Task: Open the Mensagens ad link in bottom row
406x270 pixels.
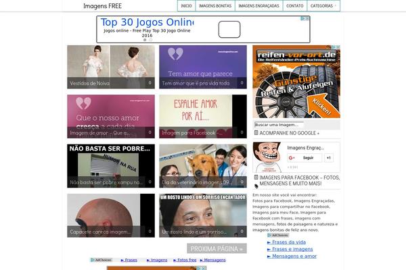Action: click(x=213, y=260)
